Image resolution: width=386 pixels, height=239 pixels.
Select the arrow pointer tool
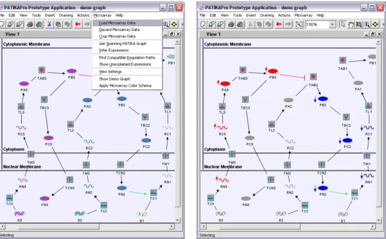pos(343,24)
